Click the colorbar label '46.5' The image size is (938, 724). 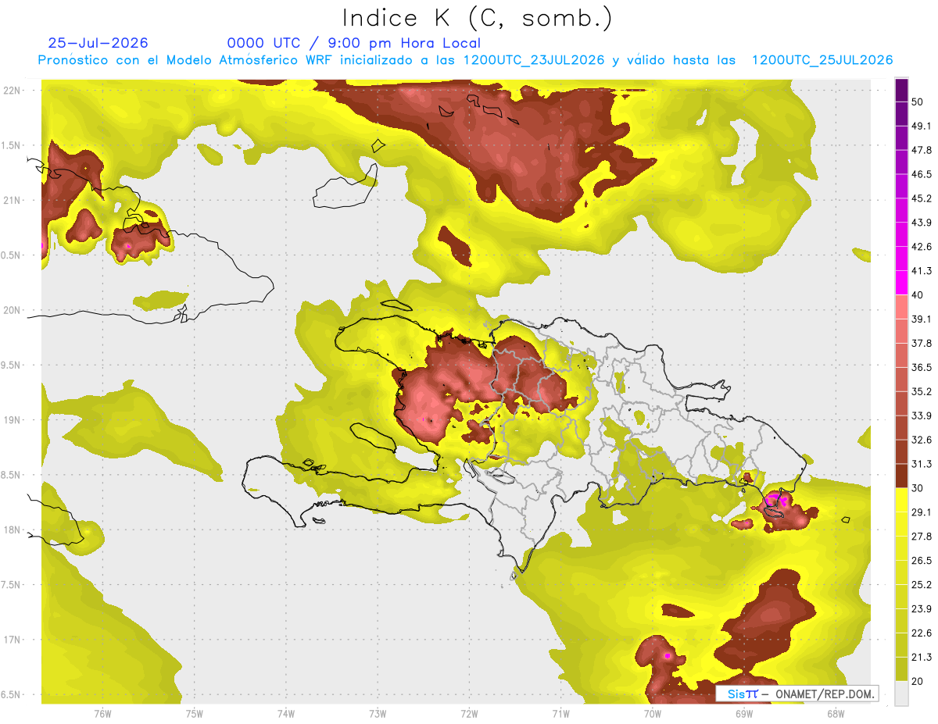pyautogui.click(x=922, y=174)
